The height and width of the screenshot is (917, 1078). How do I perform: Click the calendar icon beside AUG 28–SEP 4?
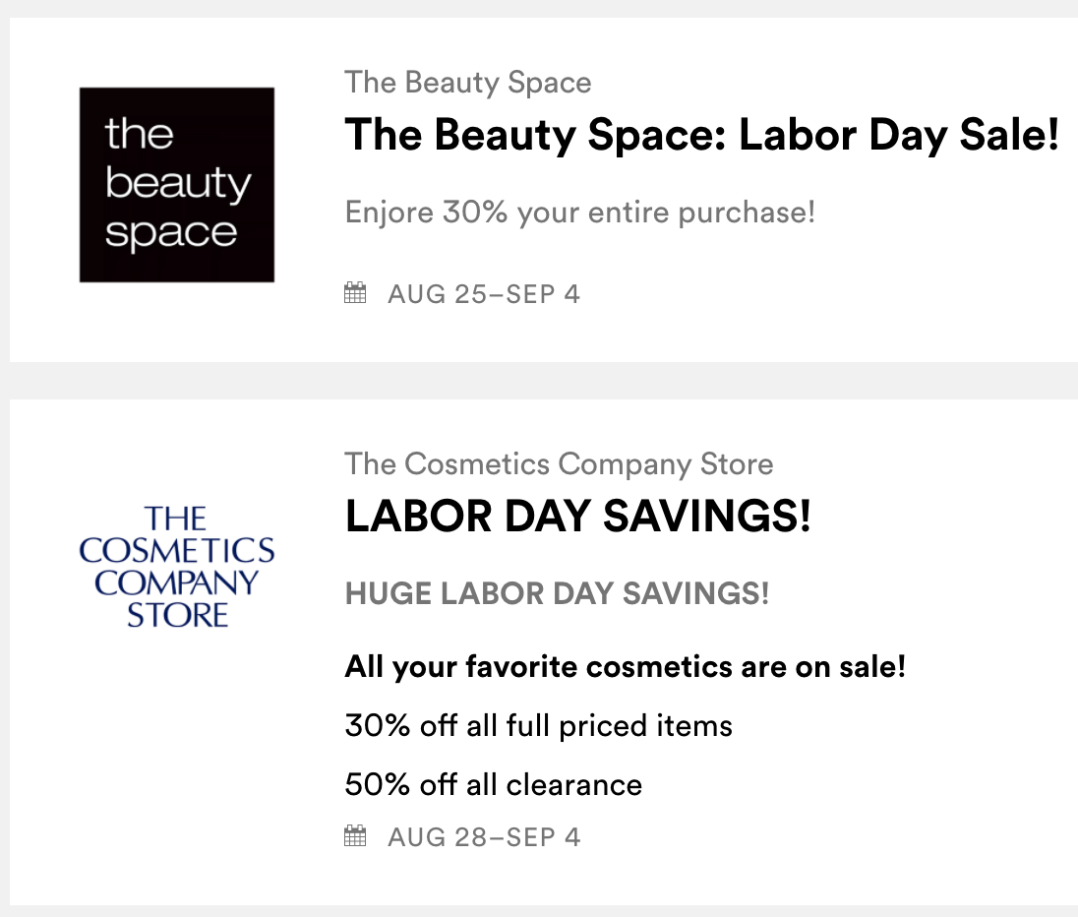click(x=355, y=836)
